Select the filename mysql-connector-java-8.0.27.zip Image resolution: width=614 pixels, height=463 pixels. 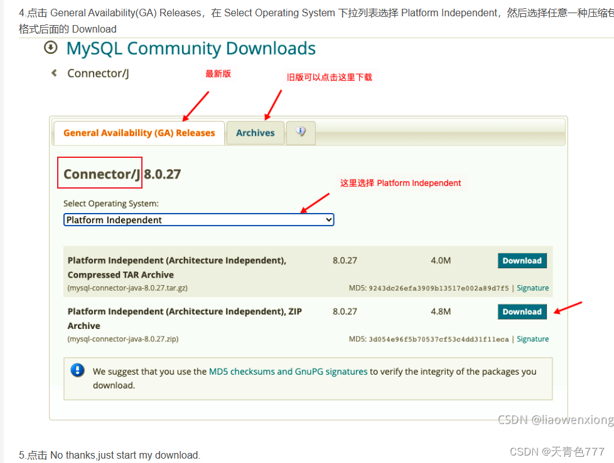tap(123, 339)
